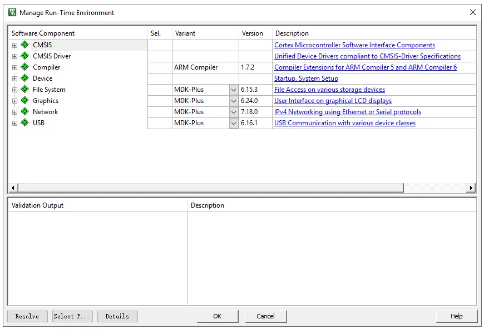Click the Select P... button

point(72,316)
